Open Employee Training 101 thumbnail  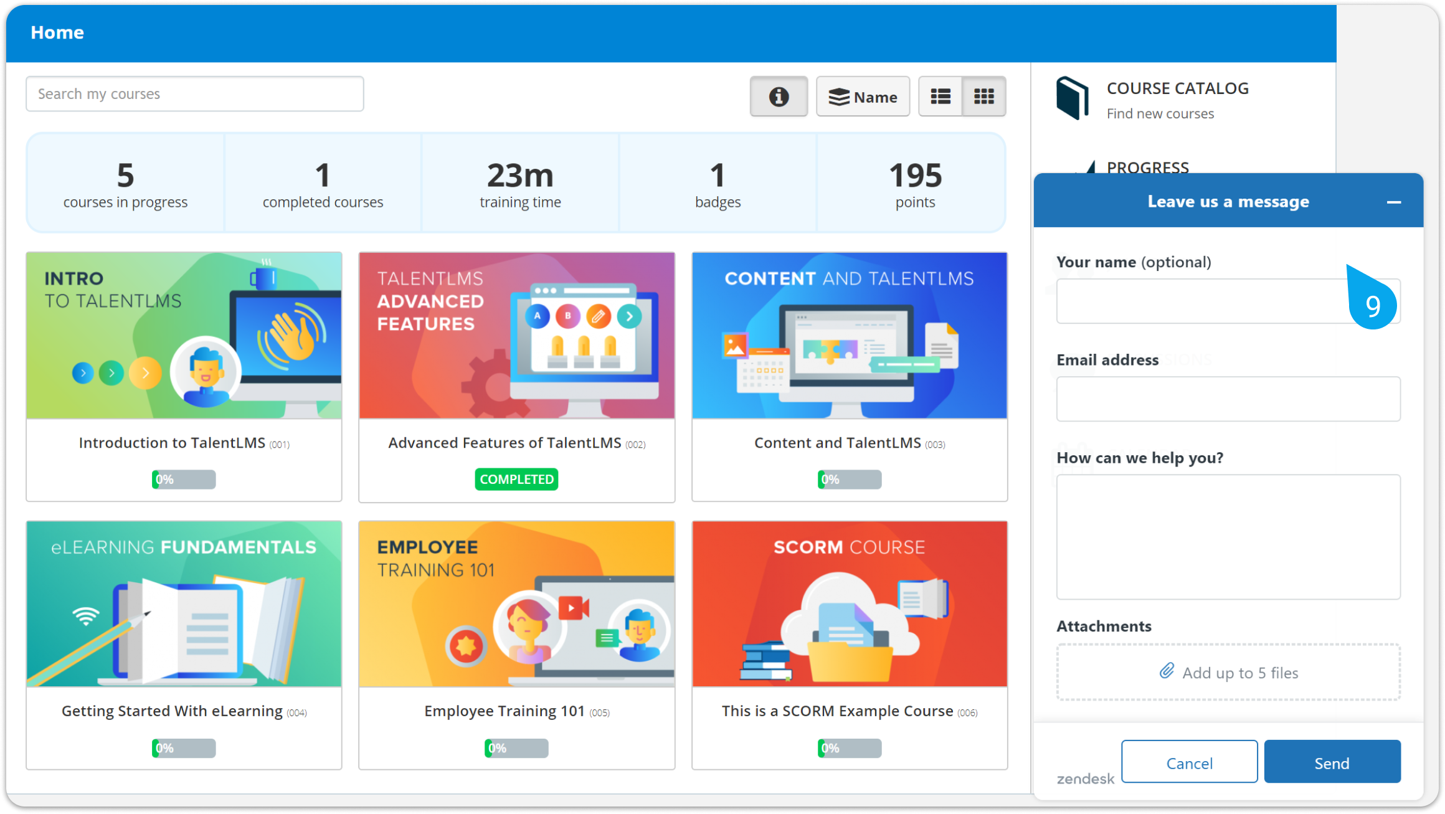click(x=517, y=604)
